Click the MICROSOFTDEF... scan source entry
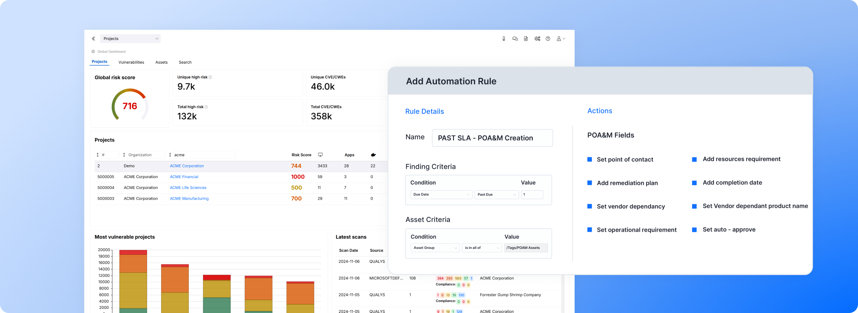 pos(386,278)
